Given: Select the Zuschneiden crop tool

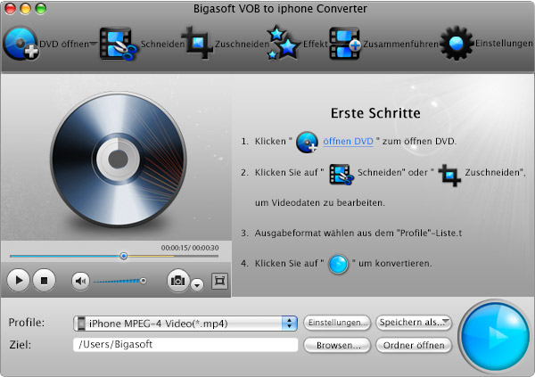Looking at the screenshot, I should [197, 43].
